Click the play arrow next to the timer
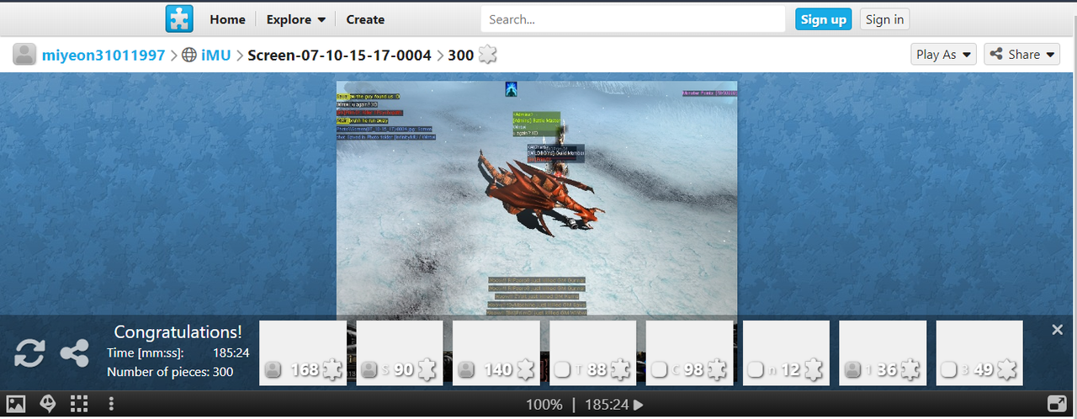Screen dimensions: 1077x419 pyautogui.click(x=639, y=405)
